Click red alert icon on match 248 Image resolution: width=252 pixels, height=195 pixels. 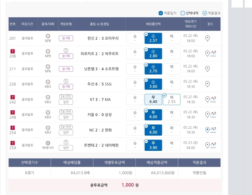point(13,112)
